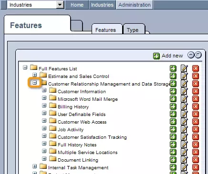Expand the Estimate and Sales Control node
The image size is (208, 174).
[x=34, y=75]
